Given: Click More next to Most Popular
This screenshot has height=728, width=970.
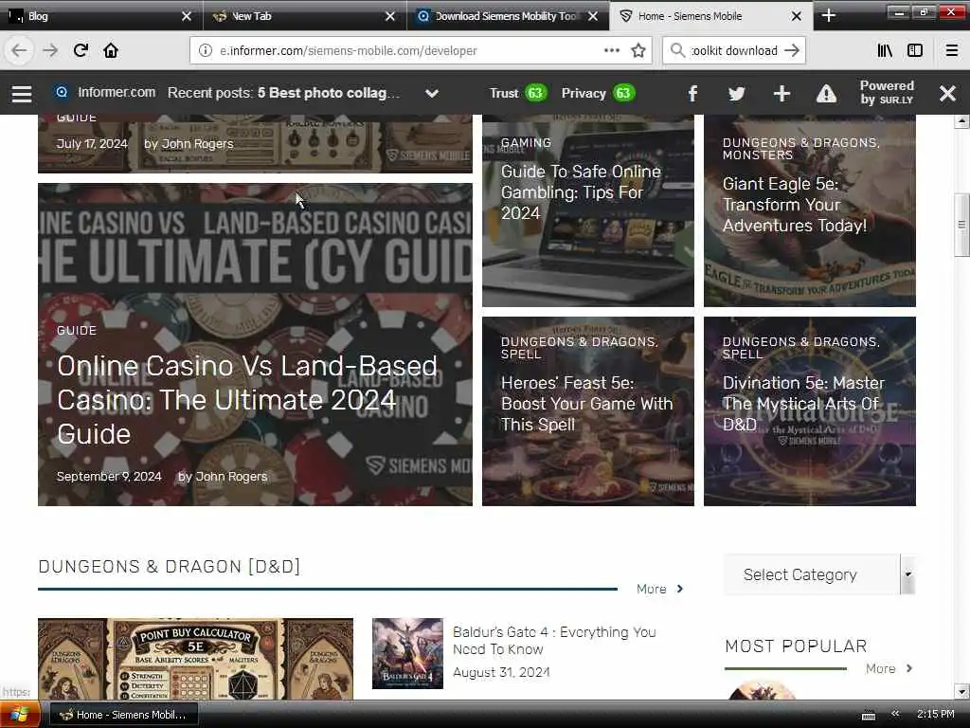Looking at the screenshot, I should coord(889,668).
